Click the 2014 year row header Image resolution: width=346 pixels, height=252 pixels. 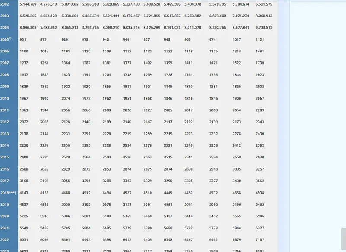(x=5, y=145)
